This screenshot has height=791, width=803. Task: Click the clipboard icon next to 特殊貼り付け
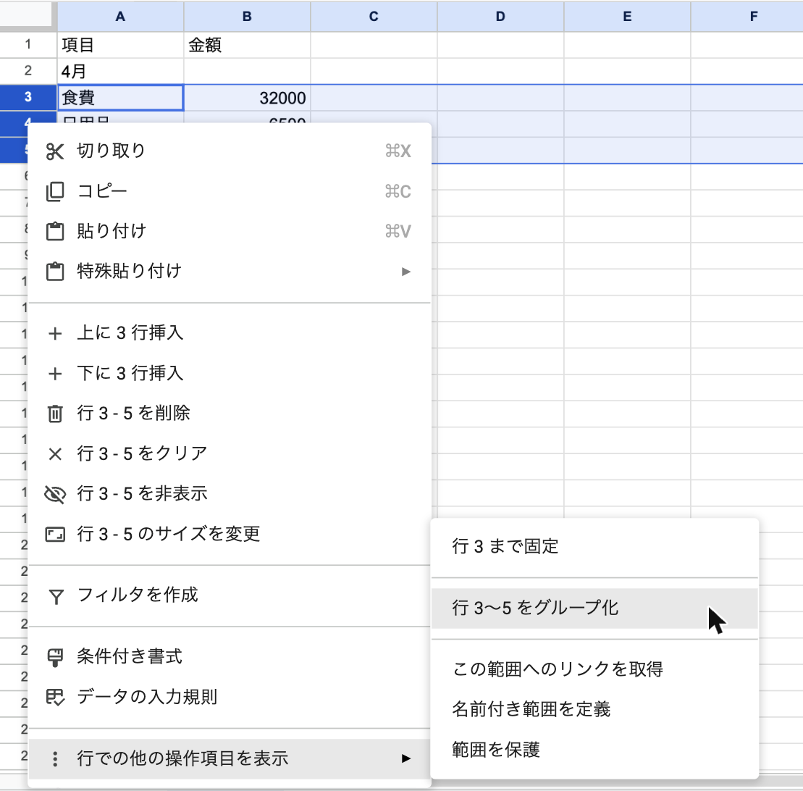click(x=55, y=272)
